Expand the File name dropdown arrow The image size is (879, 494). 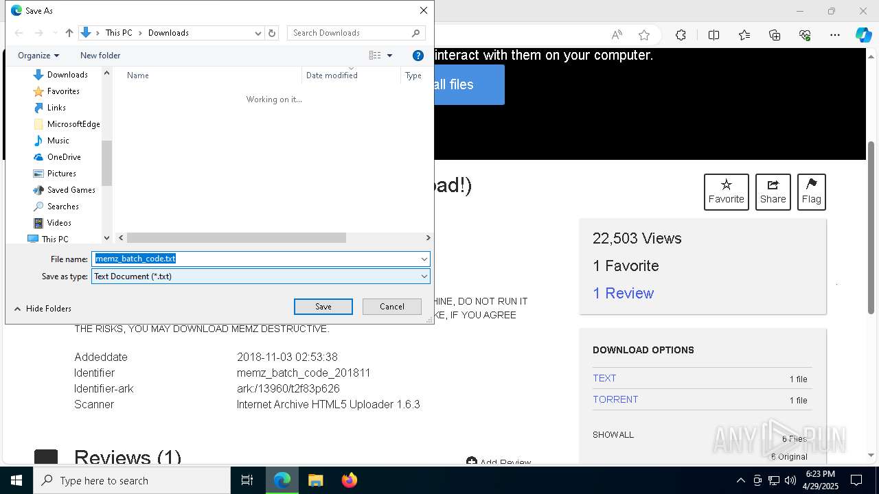pyautogui.click(x=424, y=259)
